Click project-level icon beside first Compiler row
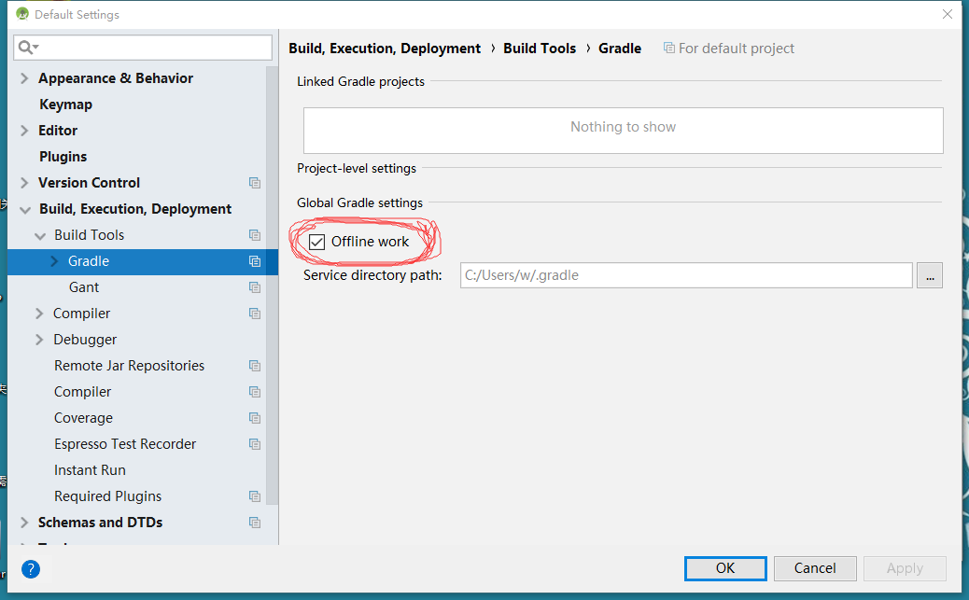This screenshot has height=600, width=969. pos(255,314)
